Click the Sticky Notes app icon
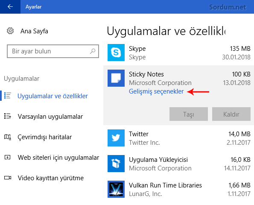Screen dimensions: 254x205 (x=116, y=78)
